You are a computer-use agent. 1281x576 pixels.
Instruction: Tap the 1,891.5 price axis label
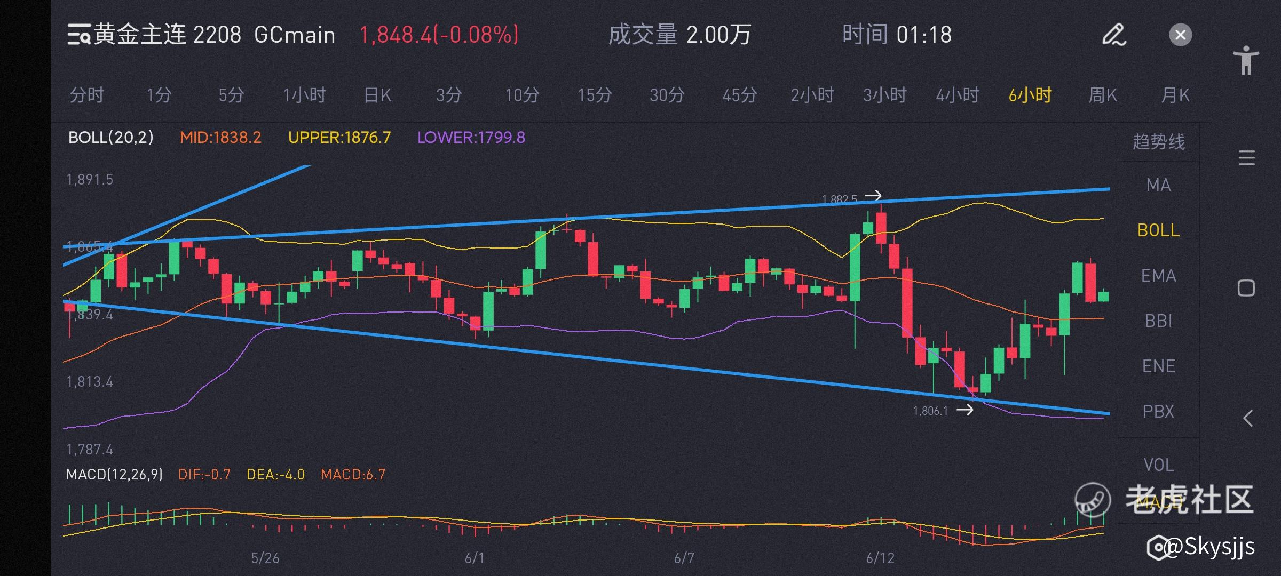coord(90,179)
